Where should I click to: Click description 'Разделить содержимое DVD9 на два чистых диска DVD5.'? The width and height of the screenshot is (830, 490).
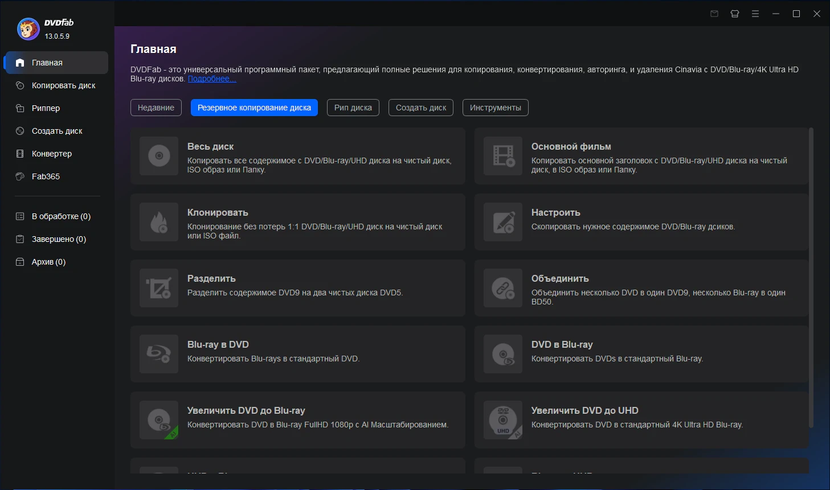pos(295,293)
